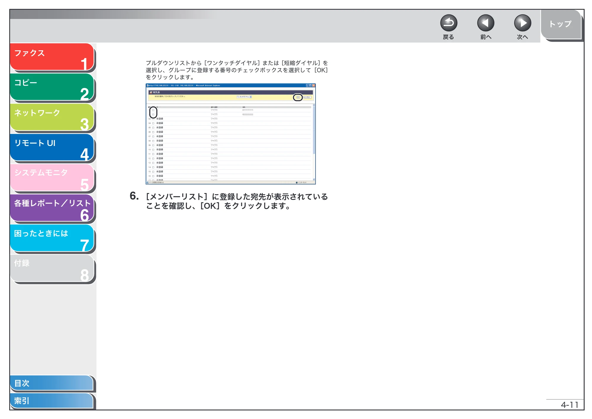Open the 困ったときには chapter tab

click(x=52, y=238)
